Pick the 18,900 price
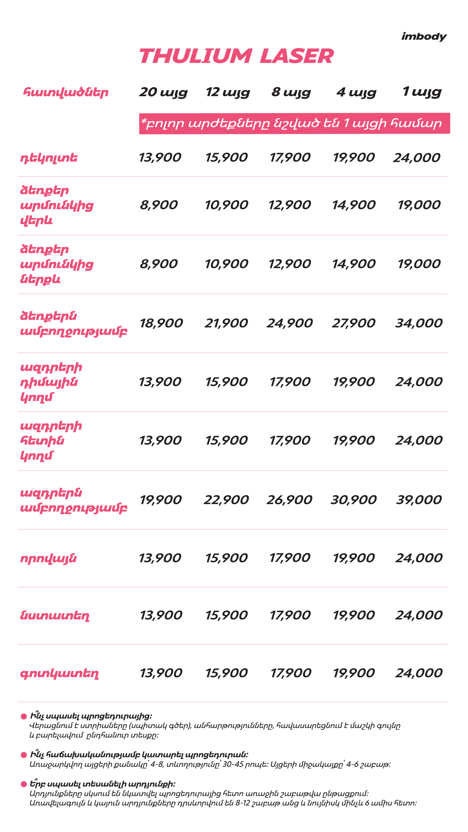The height and width of the screenshot is (832, 468). click(161, 323)
